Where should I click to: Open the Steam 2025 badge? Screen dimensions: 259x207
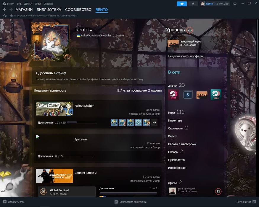(x=173, y=95)
